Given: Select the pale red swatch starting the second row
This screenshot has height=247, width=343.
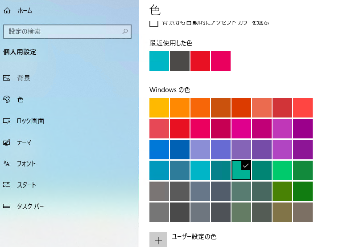Looking at the screenshot, I should click(159, 129).
